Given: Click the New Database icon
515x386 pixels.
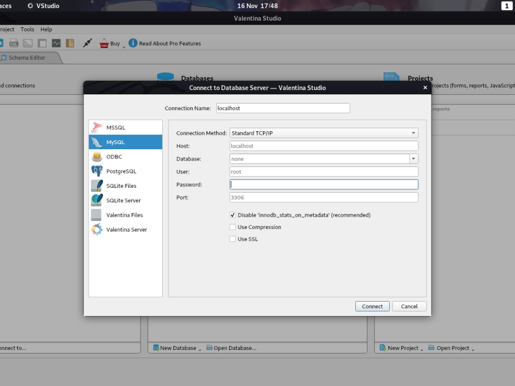Looking at the screenshot, I should [156, 347].
